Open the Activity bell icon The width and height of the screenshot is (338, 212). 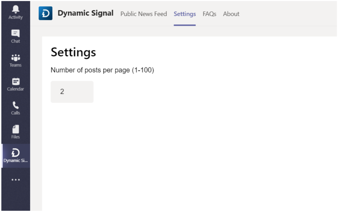(16, 12)
